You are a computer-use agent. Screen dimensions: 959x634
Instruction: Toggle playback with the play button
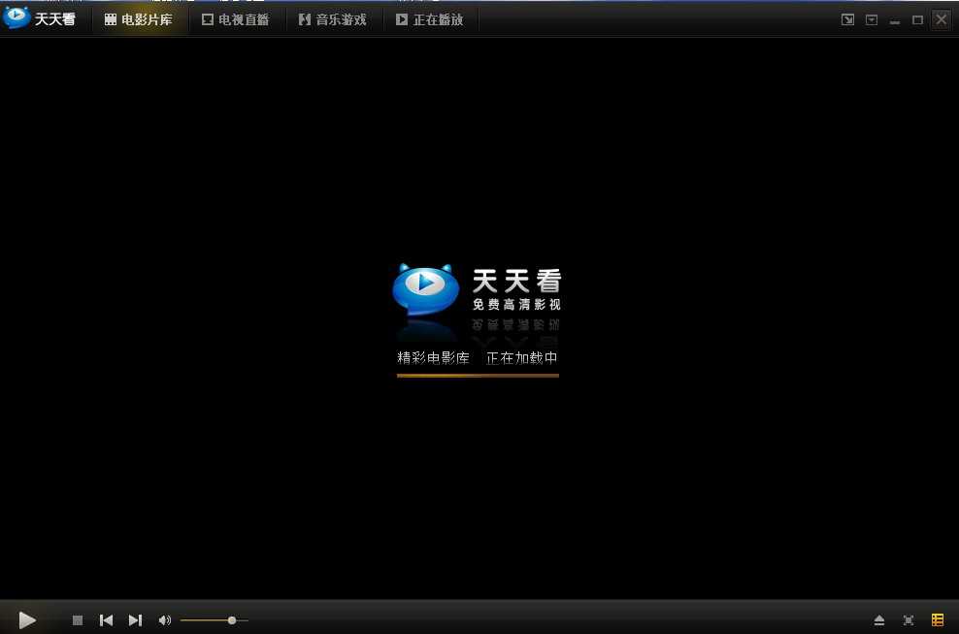26,619
